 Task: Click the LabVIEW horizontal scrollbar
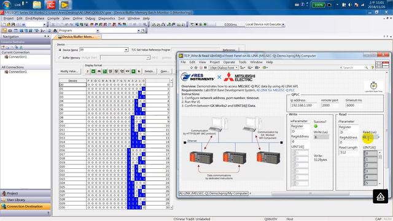(x=310, y=193)
